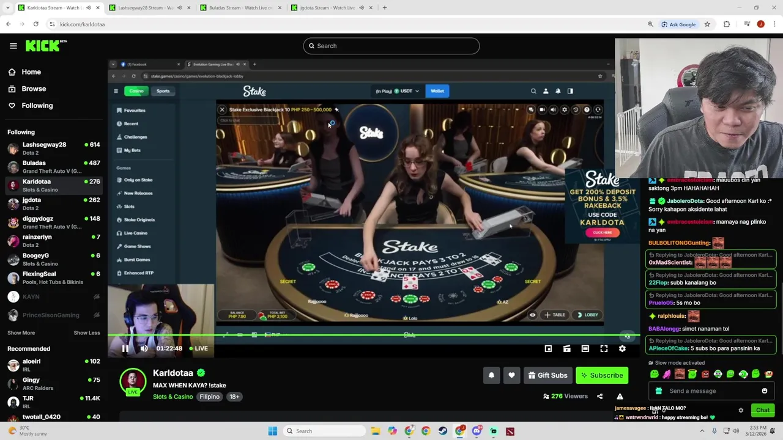Enter fullscreen on the player

point(604,348)
